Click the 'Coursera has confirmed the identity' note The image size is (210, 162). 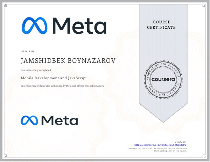tap(157, 149)
